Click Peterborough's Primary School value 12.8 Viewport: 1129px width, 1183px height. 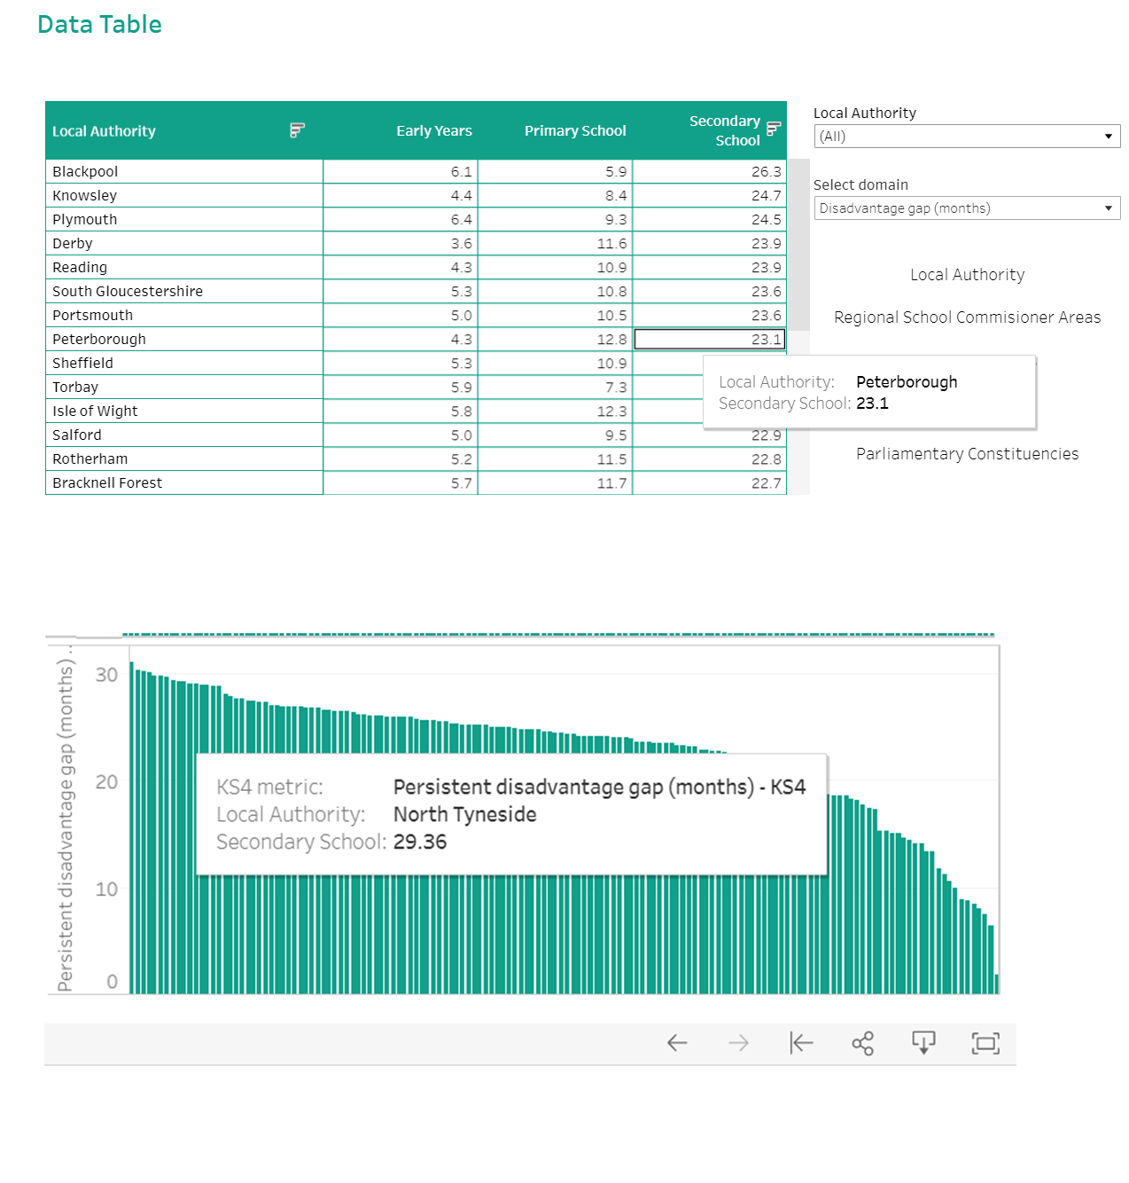(611, 340)
